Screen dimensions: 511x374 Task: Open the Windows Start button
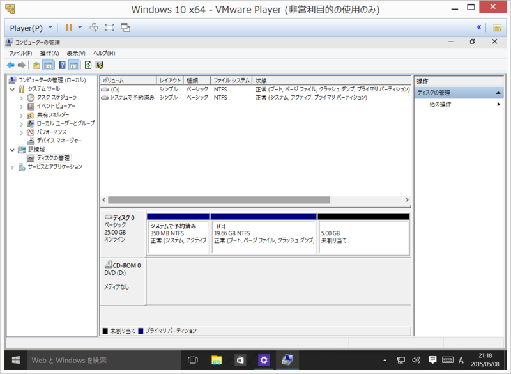pyautogui.click(x=15, y=361)
